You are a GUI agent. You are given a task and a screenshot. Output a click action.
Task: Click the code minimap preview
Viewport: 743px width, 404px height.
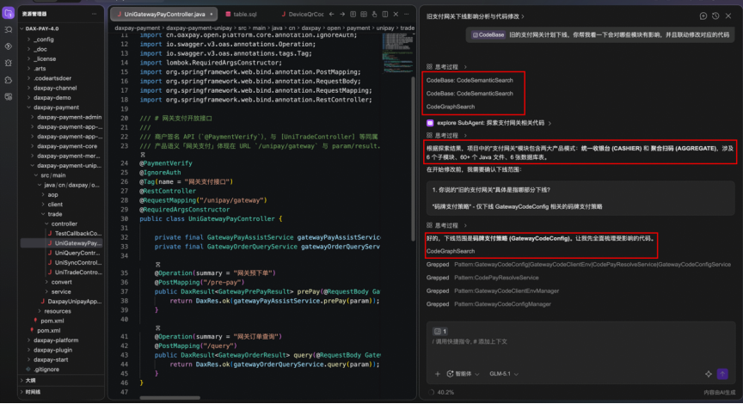[396, 54]
